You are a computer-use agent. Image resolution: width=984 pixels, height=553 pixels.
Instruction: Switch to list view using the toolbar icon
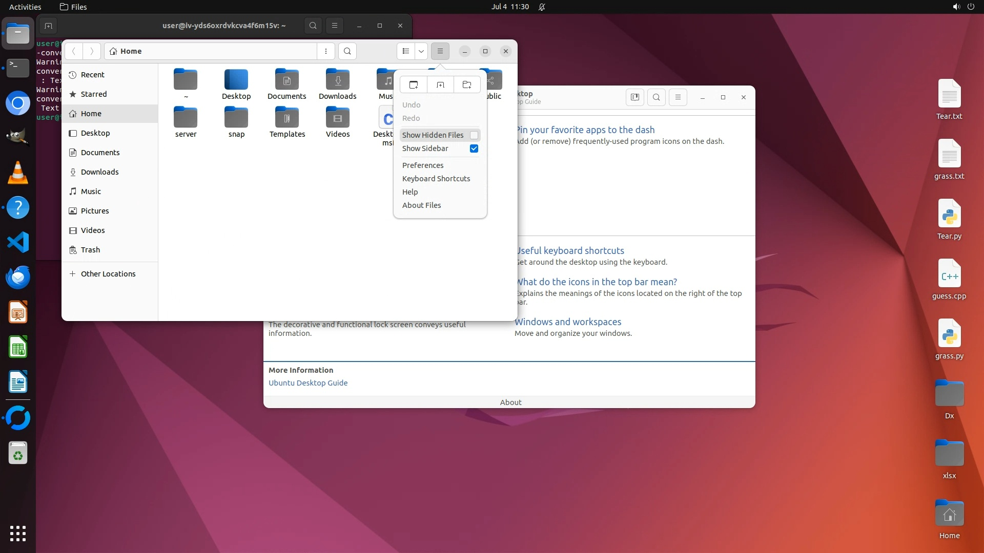[405, 51]
